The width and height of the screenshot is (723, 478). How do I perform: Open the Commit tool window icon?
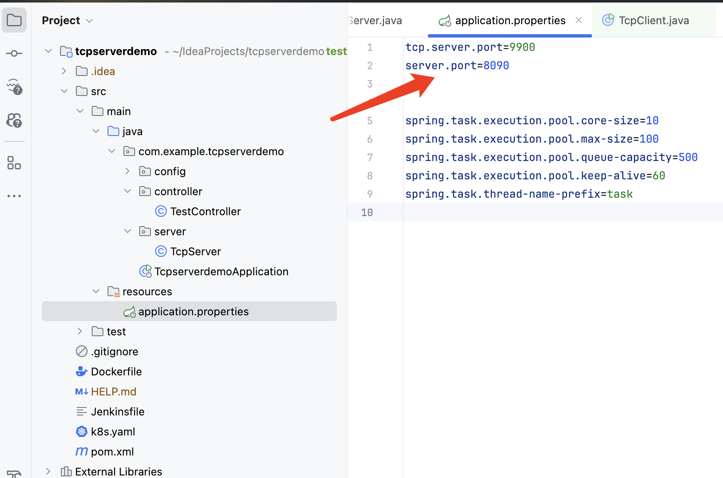click(x=14, y=53)
